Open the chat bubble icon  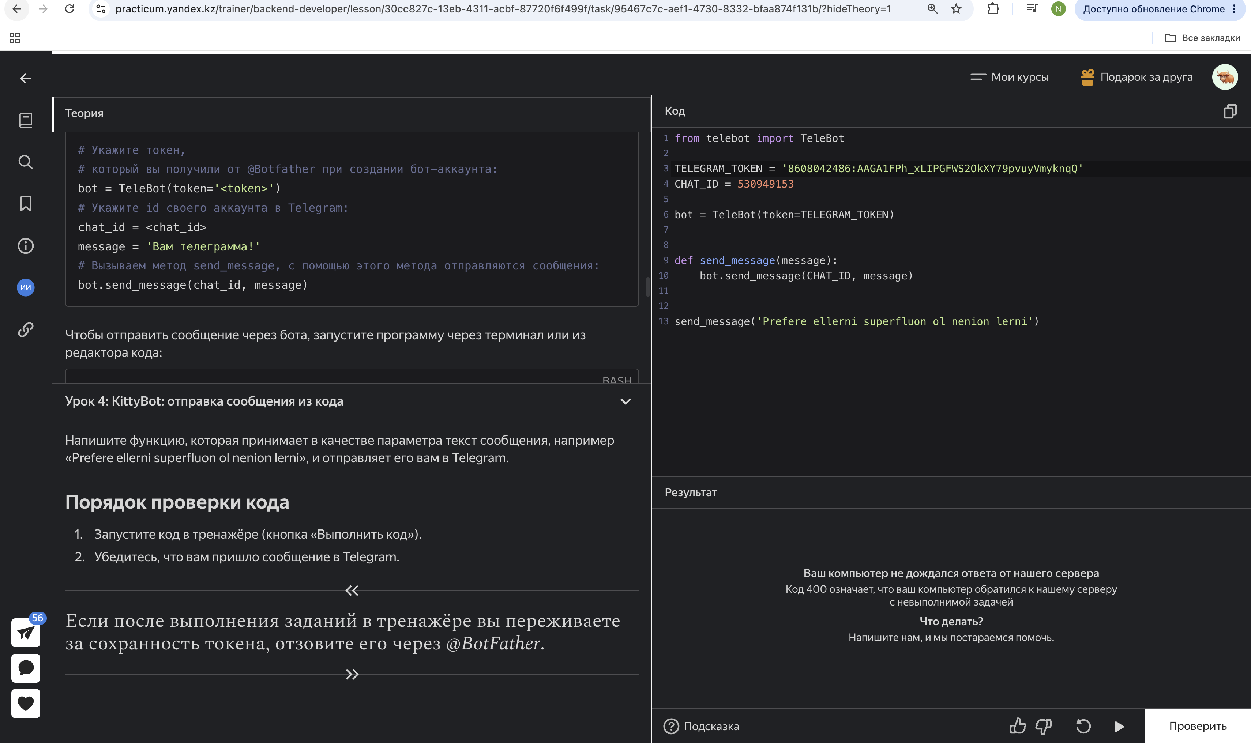point(26,668)
